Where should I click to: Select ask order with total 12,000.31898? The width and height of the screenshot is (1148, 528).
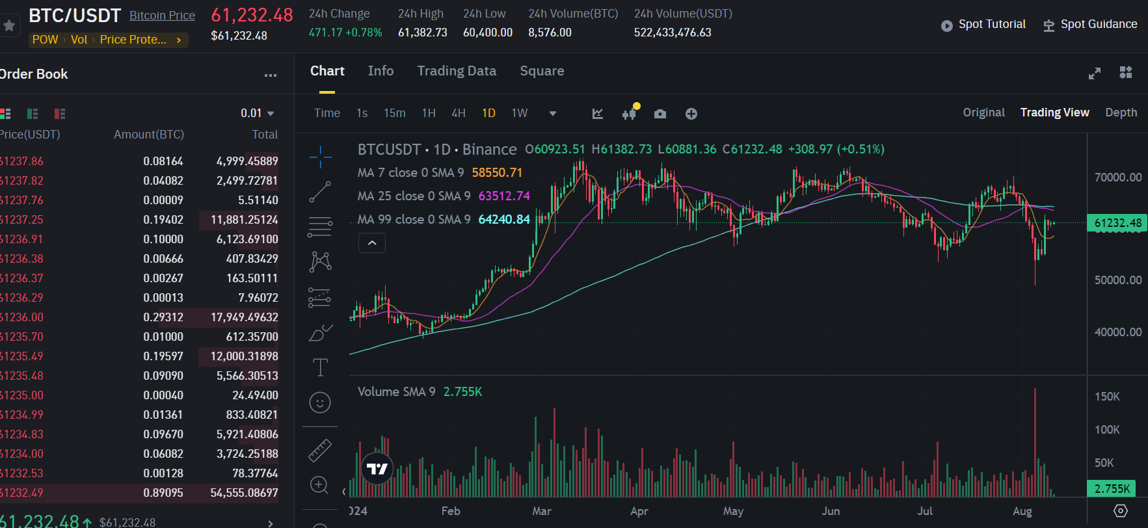[x=139, y=356]
